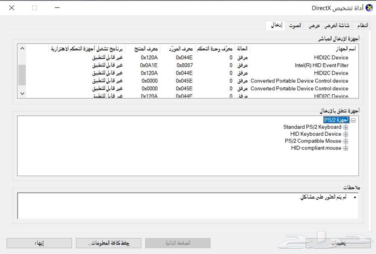Screen dimensions: 376x254
Task: Click the إنهاء (Exit) button
Action: coord(39,243)
